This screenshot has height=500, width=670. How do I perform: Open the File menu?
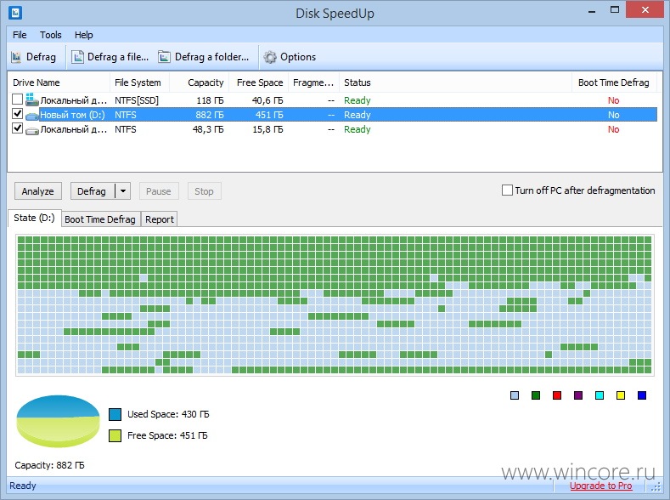point(20,35)
